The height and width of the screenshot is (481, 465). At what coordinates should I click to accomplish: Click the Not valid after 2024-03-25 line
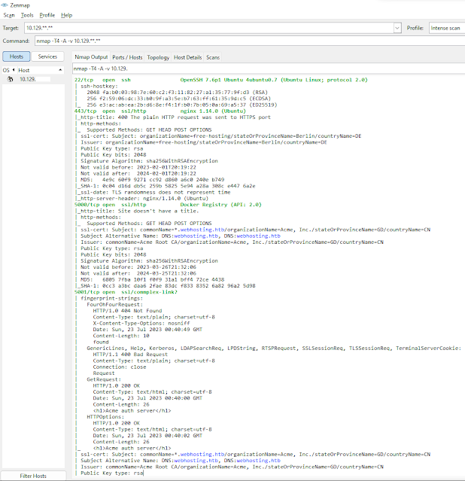[138, 273]
